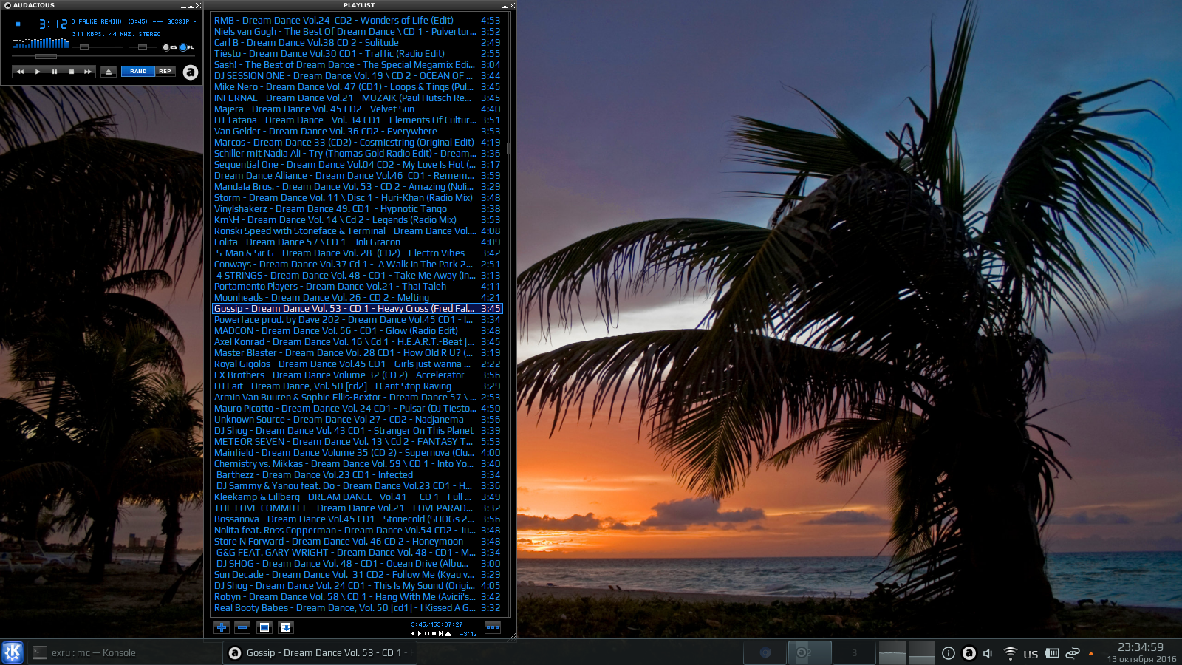The image size is (1182, 665).
Task: Select '5-Man & Sir G - Electro Vibes'
Action: [357, 253]
